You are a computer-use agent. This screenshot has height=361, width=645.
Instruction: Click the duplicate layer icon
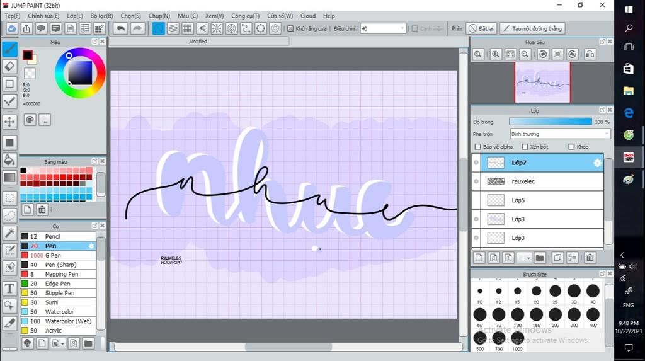(557, 258)
